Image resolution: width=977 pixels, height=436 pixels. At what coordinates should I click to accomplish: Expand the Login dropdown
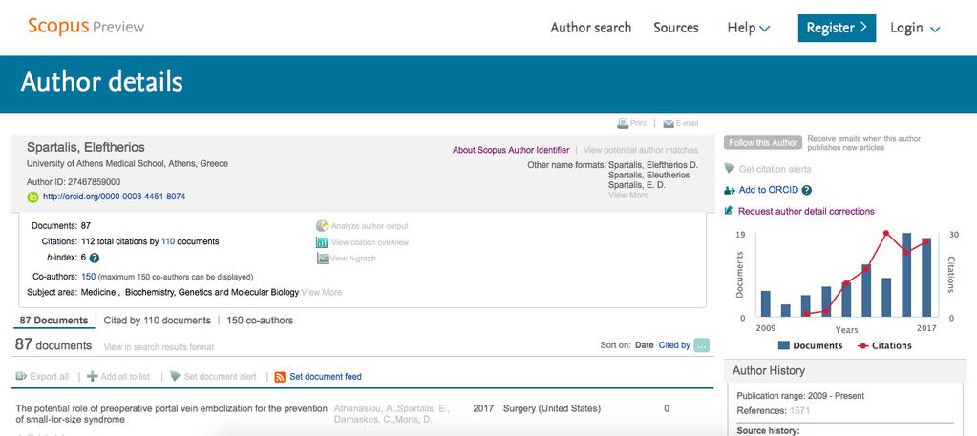click(x=915, y=28)
